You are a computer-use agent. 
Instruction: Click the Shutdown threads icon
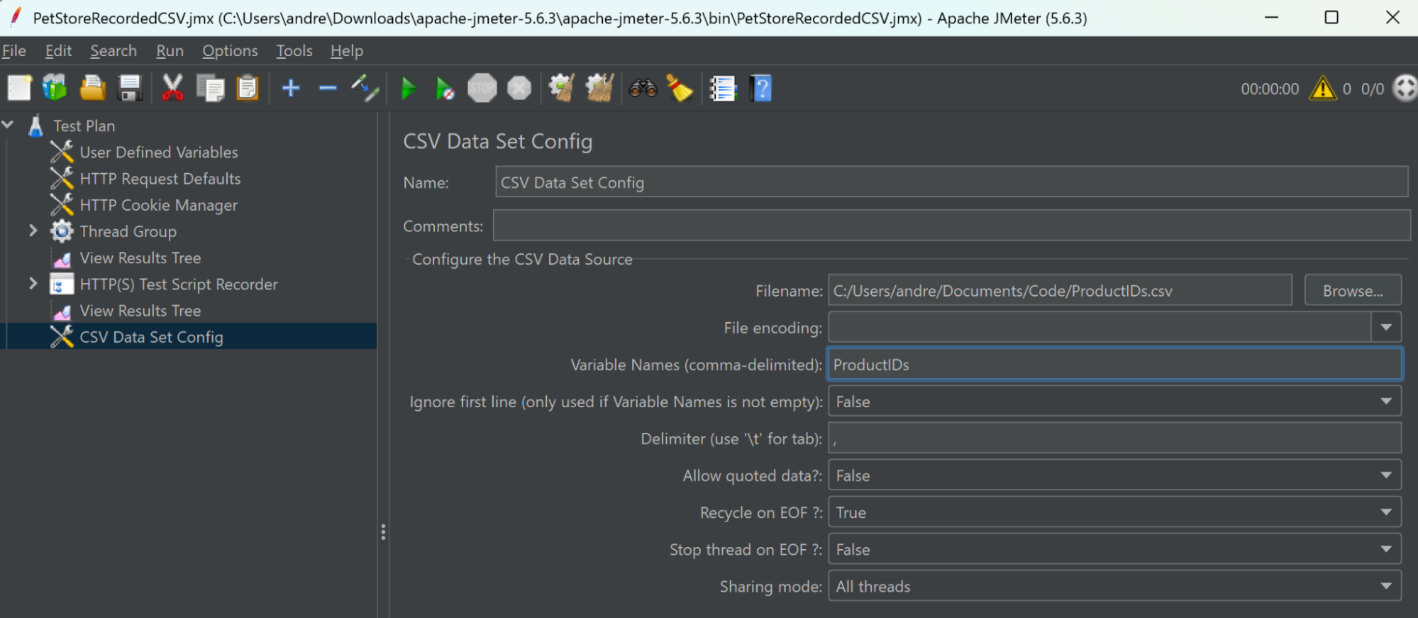coord(519,89)
